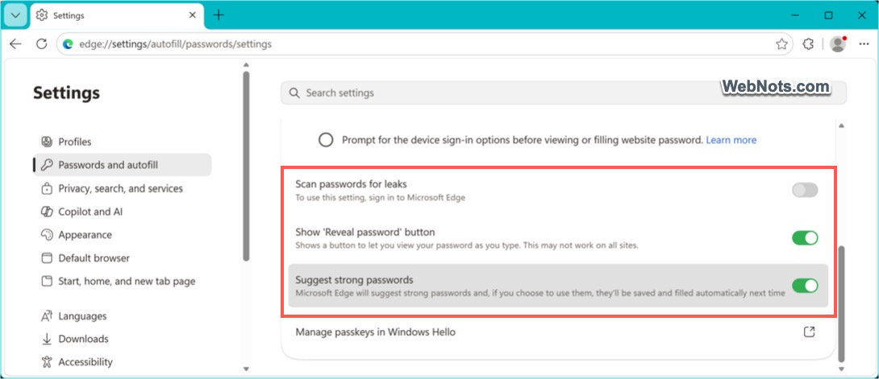Viewport: 879px width, 379px height.
Task: Click 'Suggest strong passwords' label
Action: tap(354, 279)
